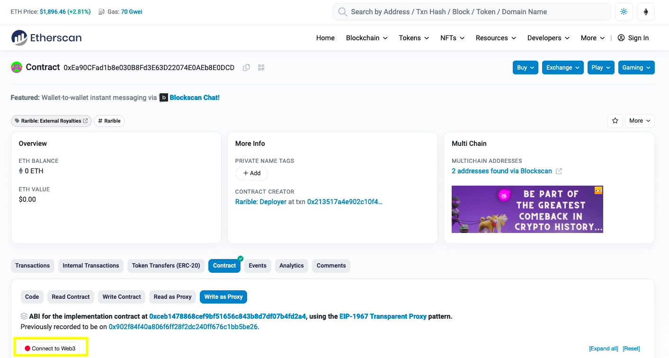
Task: Click the Blockscan Chat icon
Action: click(x=163, y=98)
